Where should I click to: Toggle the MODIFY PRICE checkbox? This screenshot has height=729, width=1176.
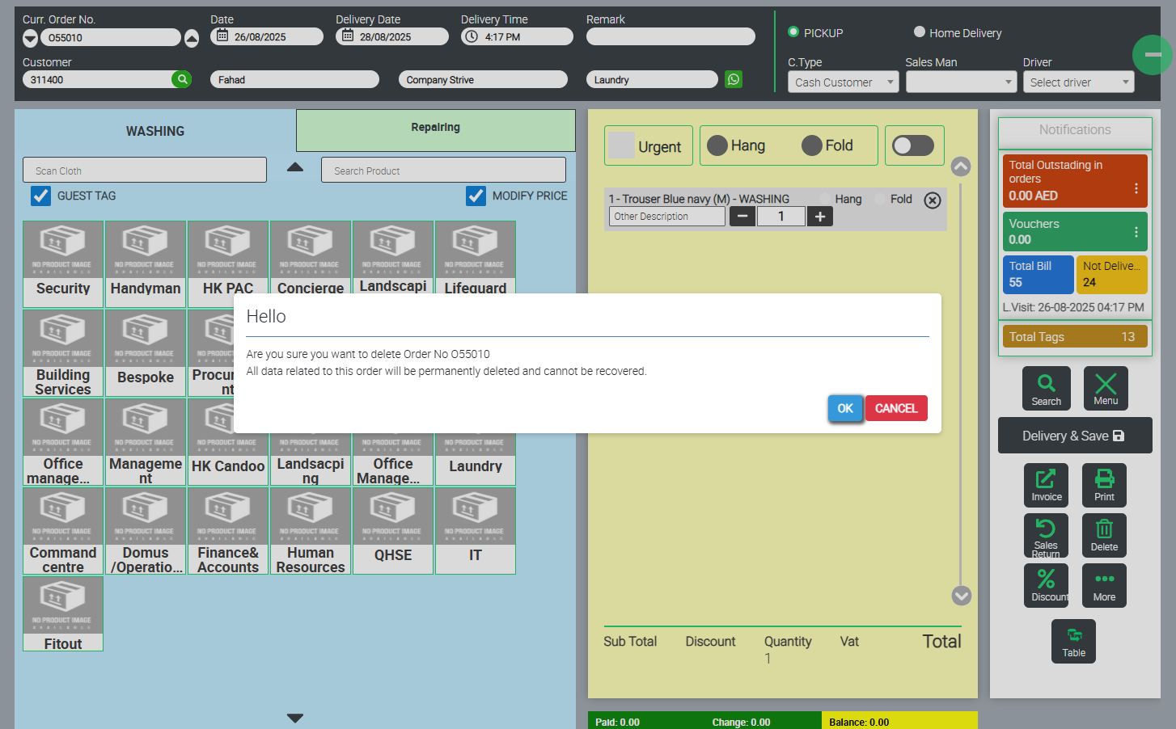pos(476,196)
